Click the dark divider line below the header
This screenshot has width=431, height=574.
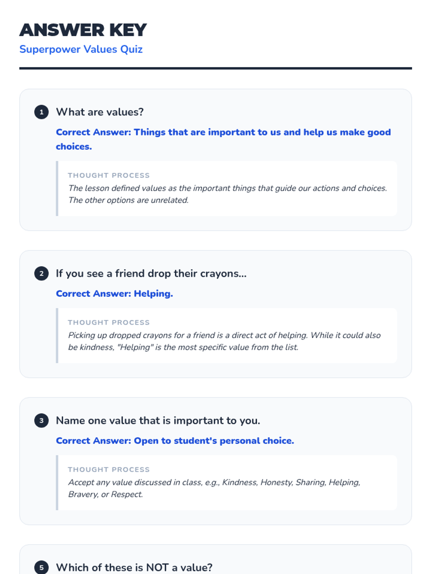click(x=215, y=68)
